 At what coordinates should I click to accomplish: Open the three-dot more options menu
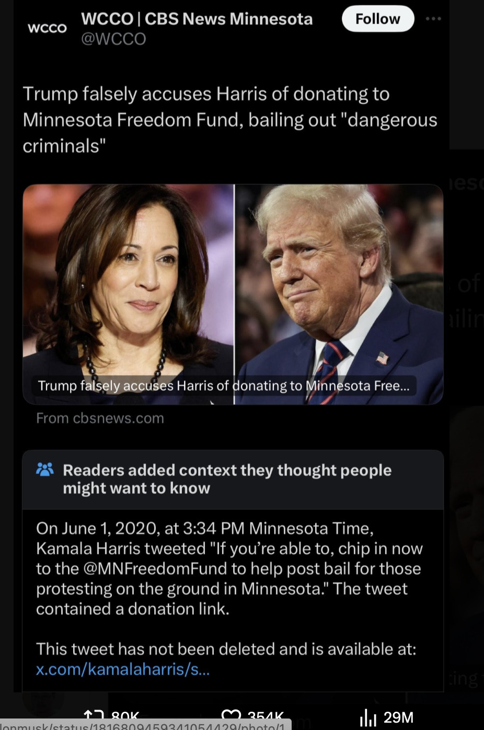click(433, 19)
